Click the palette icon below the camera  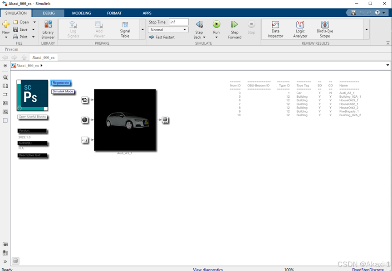5,253
